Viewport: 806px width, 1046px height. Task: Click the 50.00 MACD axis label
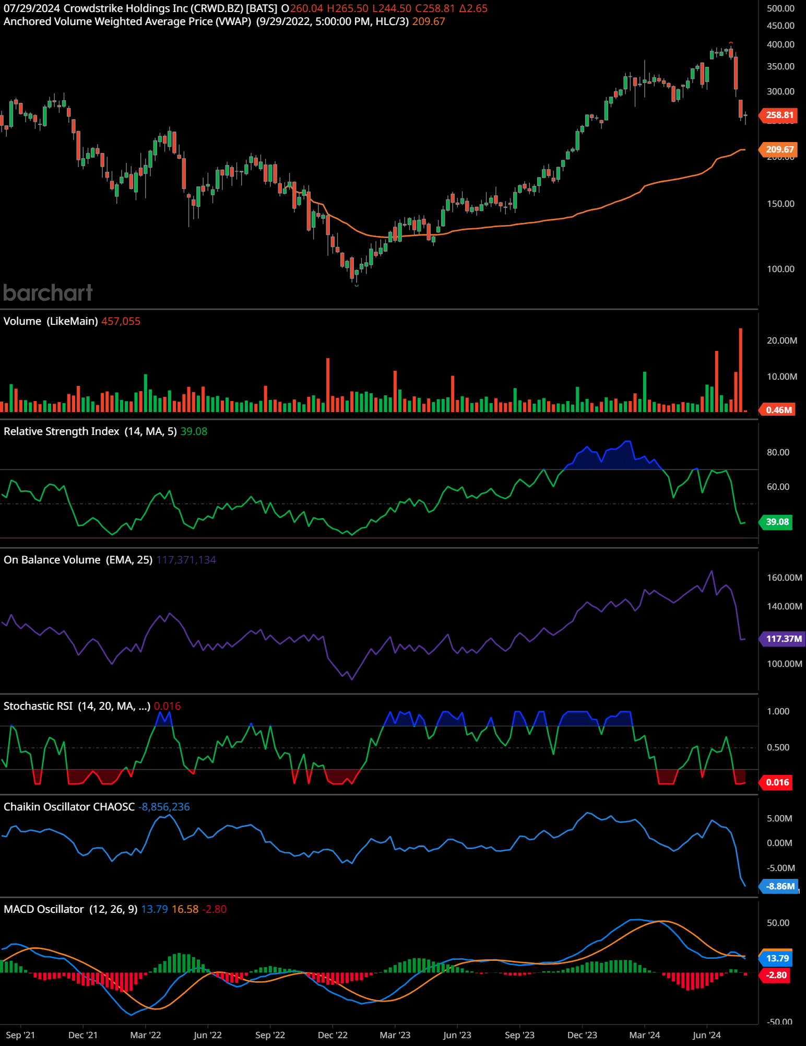pyautogui.click(x=778, y=923)
